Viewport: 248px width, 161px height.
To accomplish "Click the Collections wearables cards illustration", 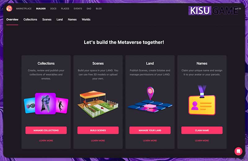I will click(x=46, y=104).
